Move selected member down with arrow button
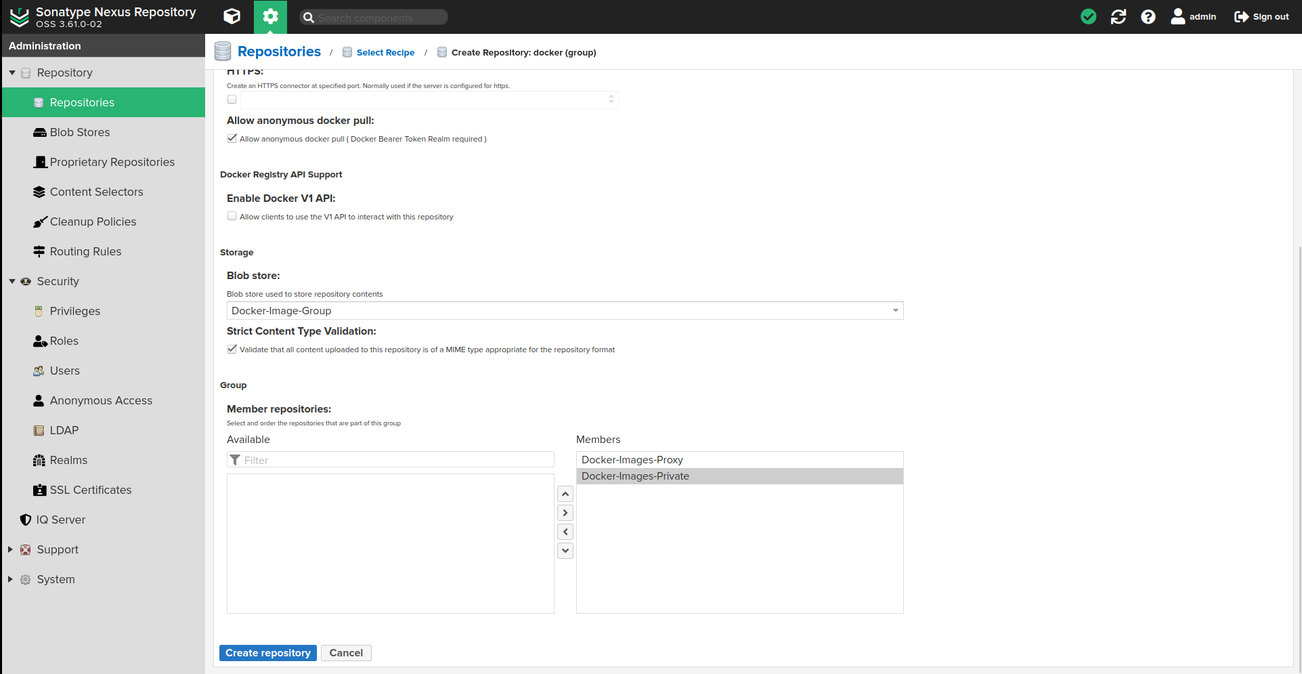Viewport: 1302px width, 674px height. (565, 551)
